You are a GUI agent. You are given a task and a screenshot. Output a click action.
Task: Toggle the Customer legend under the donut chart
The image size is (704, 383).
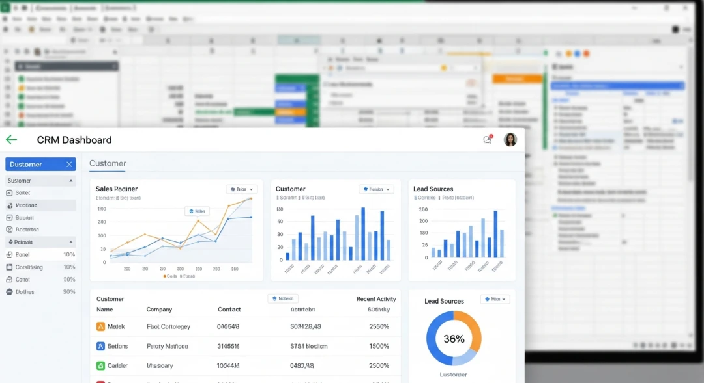[453, 375]
